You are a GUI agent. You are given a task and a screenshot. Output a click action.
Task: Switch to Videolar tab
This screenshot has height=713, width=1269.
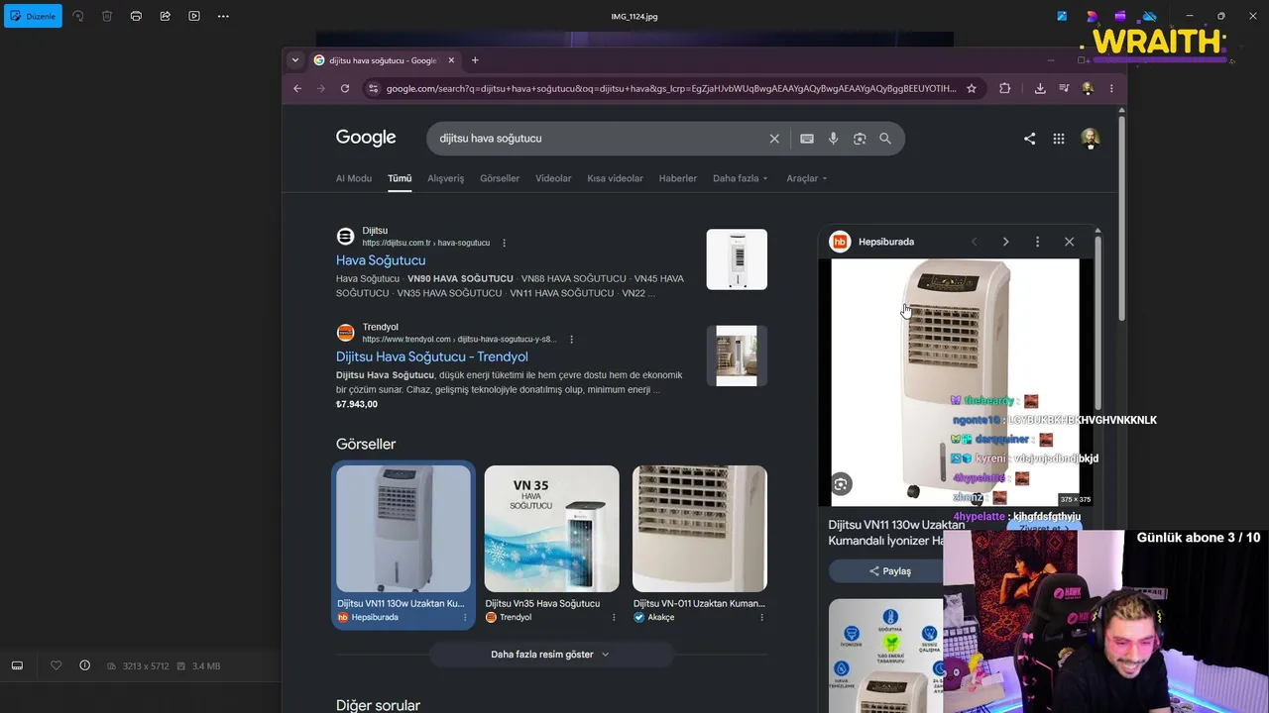tap(553, 178)
